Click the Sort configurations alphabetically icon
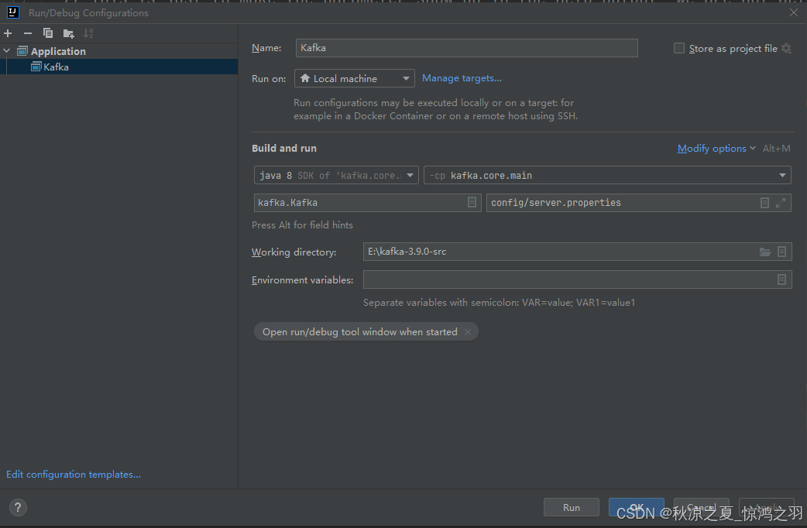The width and height of the screenshot is (807, 528). pyautogui.click(x=88, y=33)
